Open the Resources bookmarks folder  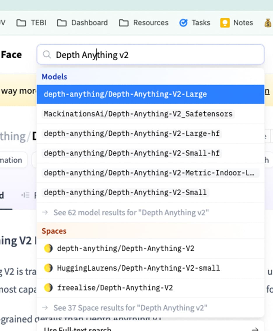(x=144, y=23)
